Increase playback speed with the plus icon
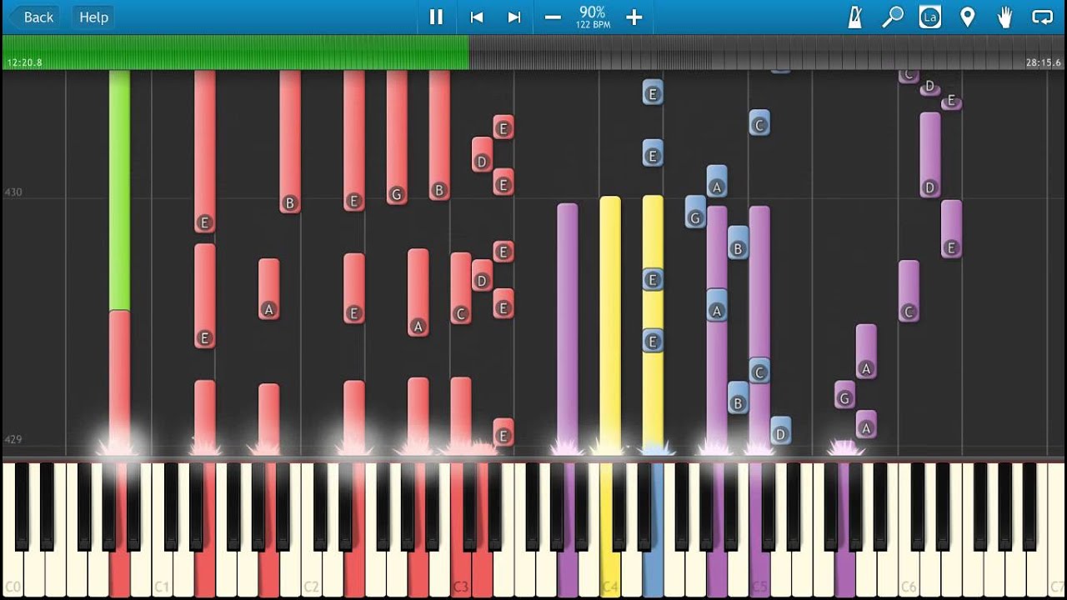Image resolution: width=1067 pixels, height=600 pixels. click(x=634, y=17)
